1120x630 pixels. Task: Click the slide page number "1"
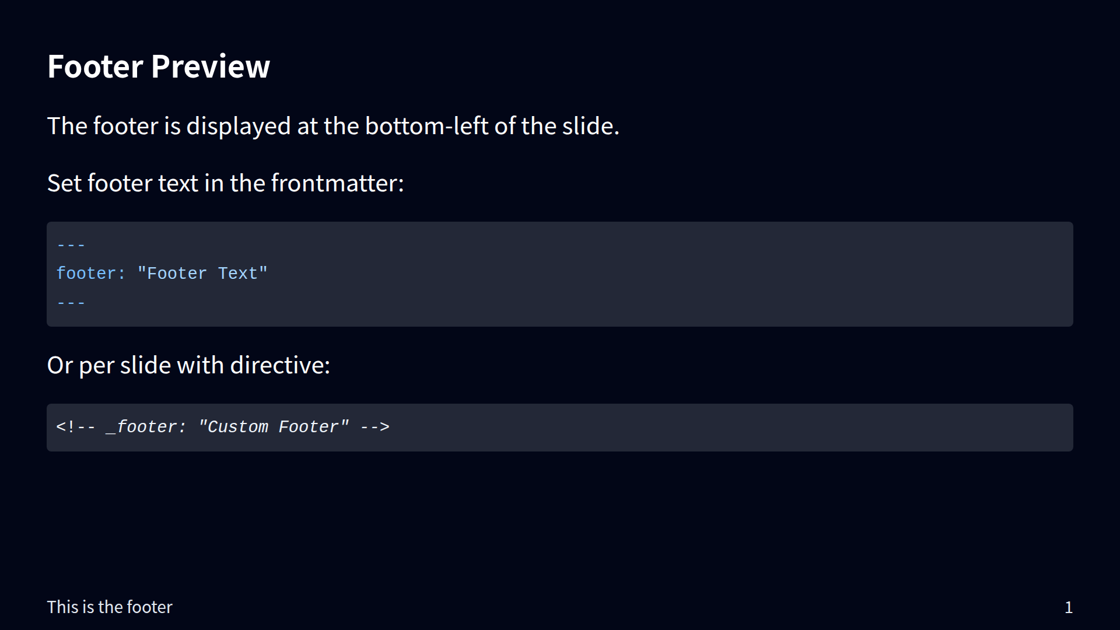click(x=1069, y=608)
